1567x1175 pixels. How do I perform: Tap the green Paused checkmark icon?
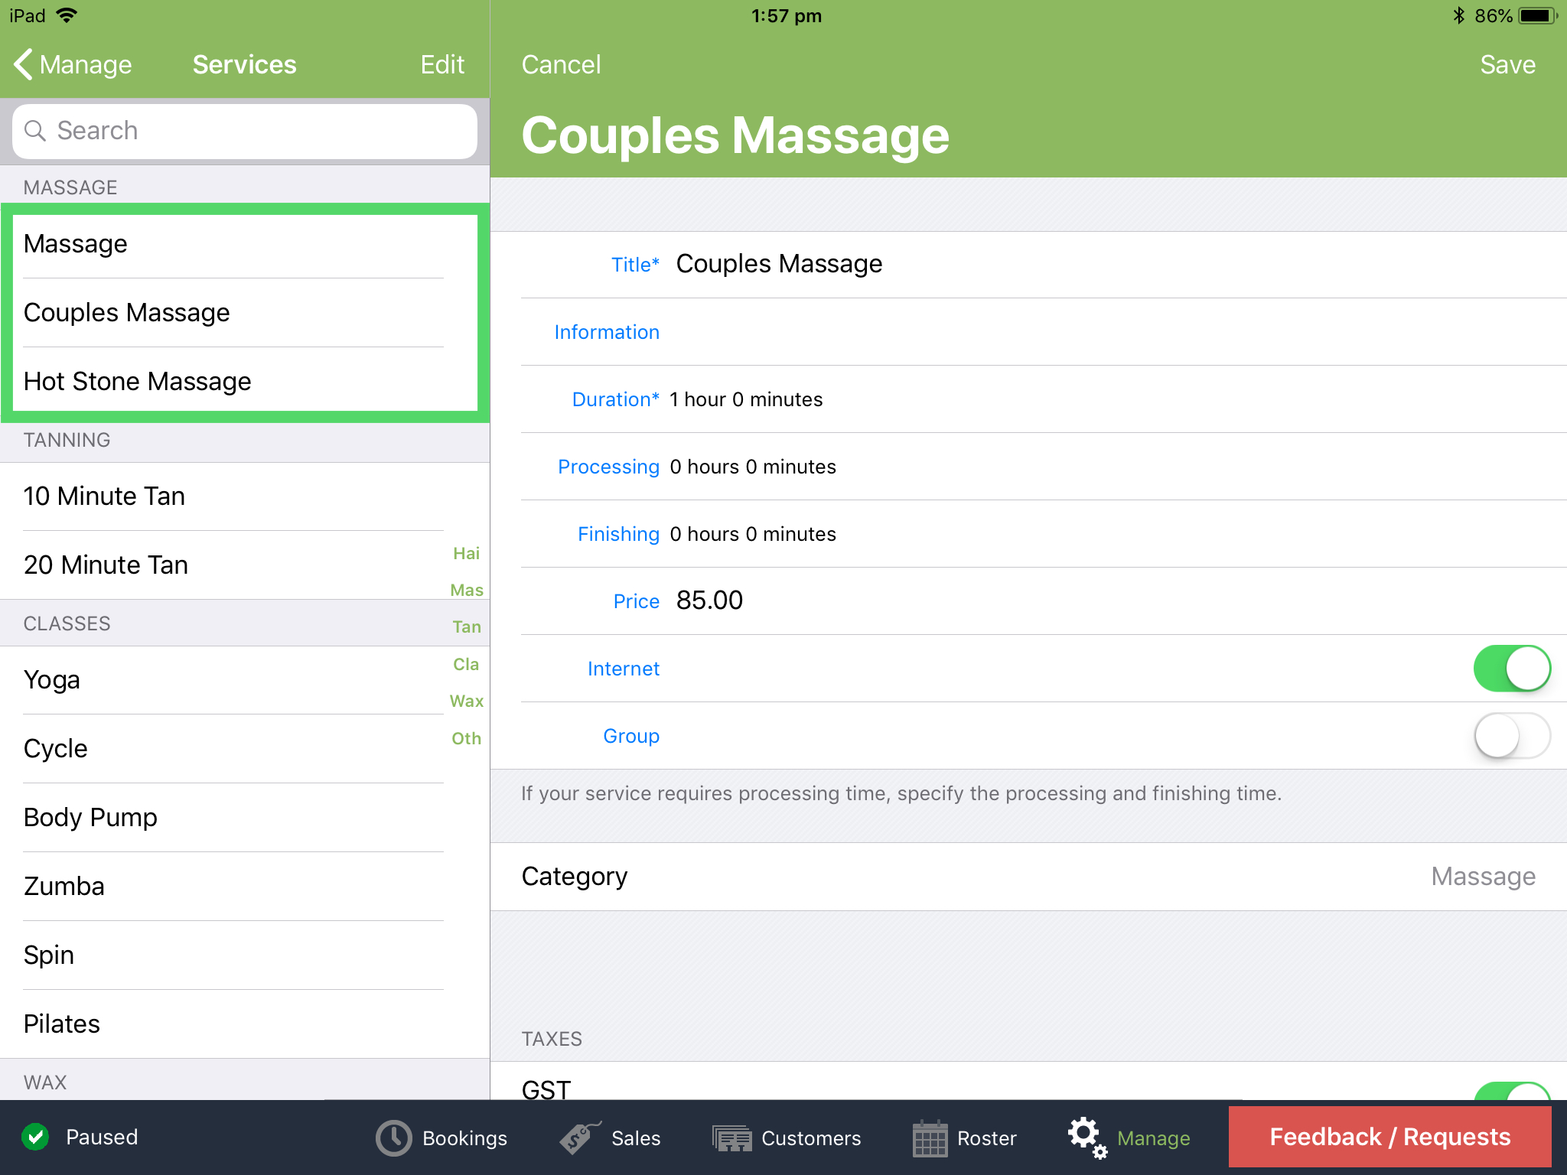coord(35,1137)
